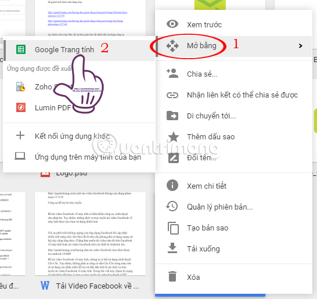Select Xem trước from context menu
The width and height of the screenshot is (317, 299).
point(234,24)
